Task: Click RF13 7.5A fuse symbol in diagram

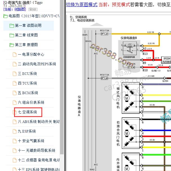Action: coord(105,34)
